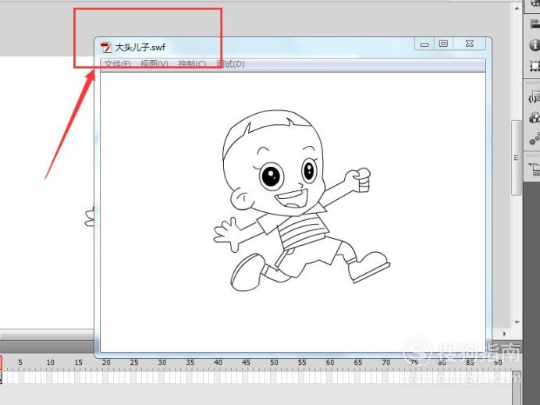Screen dimensions: 540x405
Task: Open the 控制(C) menu in SWF window
Action: click(x=192, y=64)
